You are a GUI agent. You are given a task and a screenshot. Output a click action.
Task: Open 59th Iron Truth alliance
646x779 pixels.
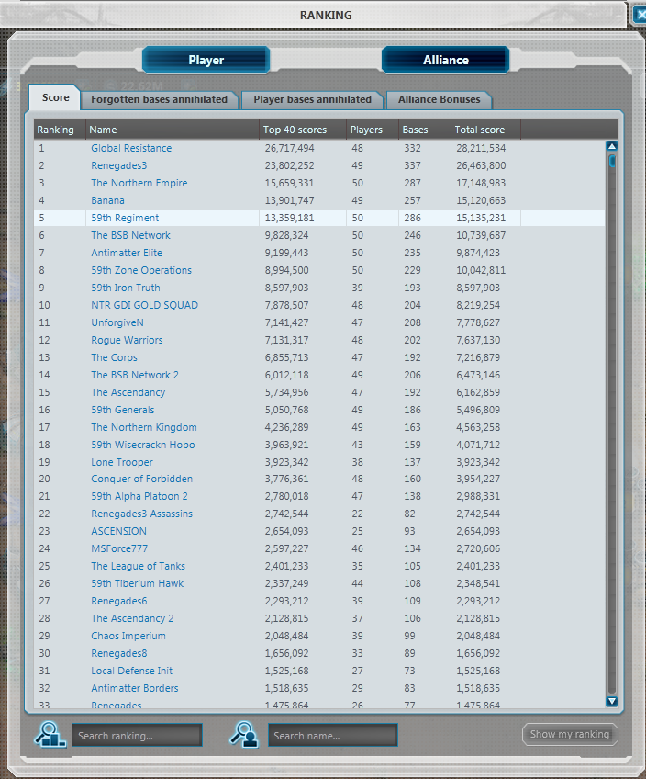[126, 288]
